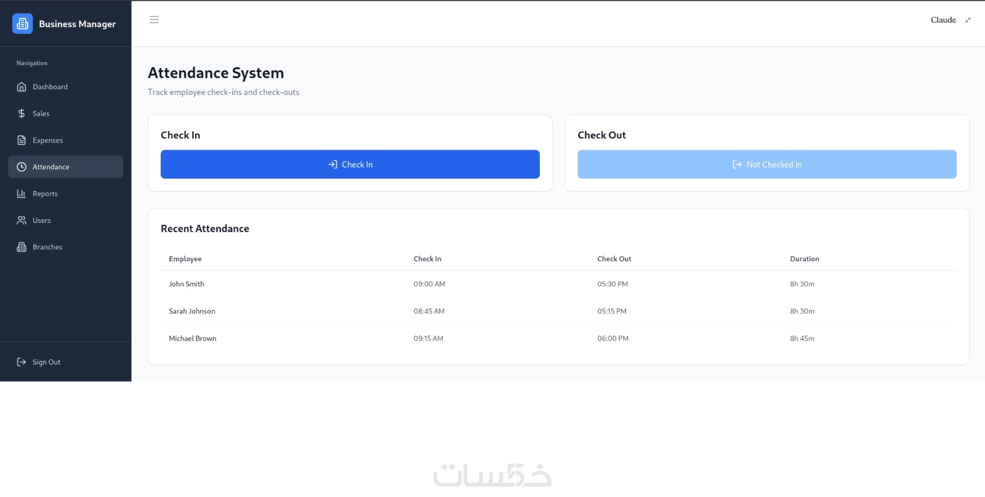Click the Sign Out label
The image size is (985, 497).
tap(47, 362)
